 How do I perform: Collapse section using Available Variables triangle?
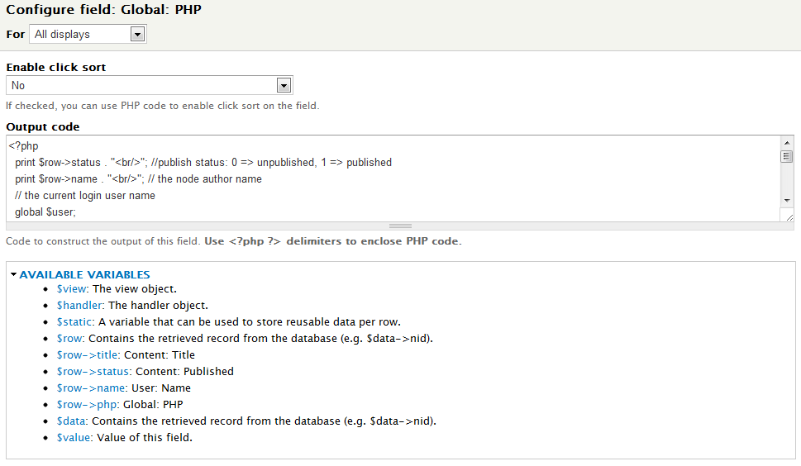pyautogui.click(x=13, y=274)
